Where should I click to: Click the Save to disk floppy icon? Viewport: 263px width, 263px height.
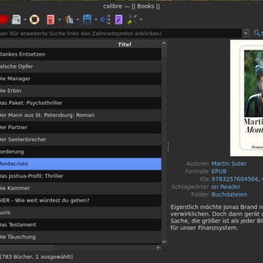point(87,20)
